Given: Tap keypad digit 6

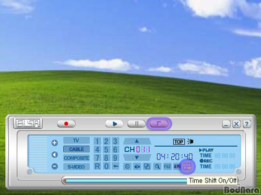Looking at the screenshot, I should [x=115, y=149].
